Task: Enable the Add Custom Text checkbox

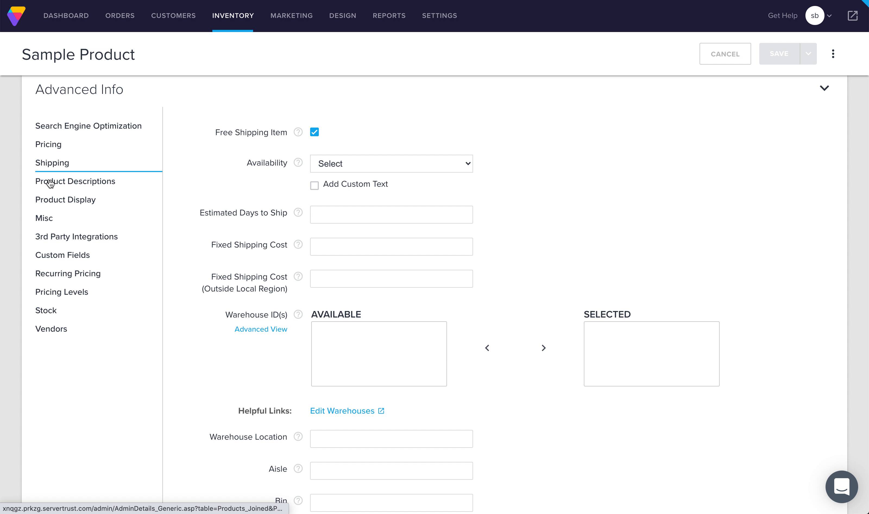Action: (x=314, y=186)
